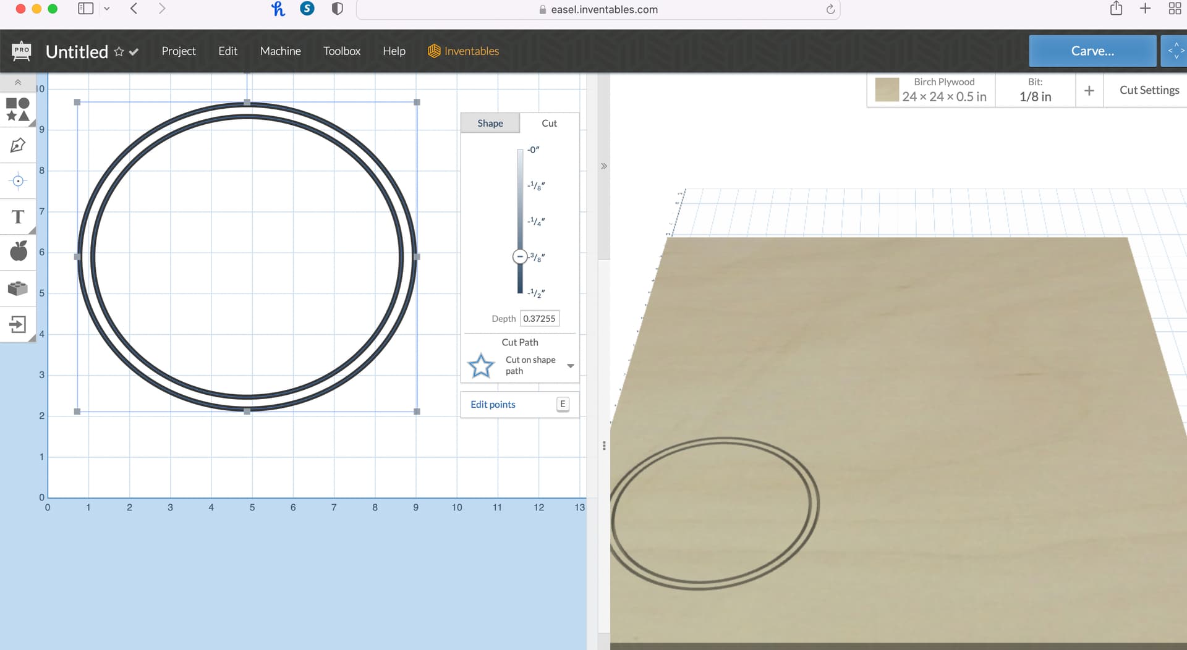Select the Pen drawing tool
This screenshot has height=650, width=1187.
[x=17, y=145]
